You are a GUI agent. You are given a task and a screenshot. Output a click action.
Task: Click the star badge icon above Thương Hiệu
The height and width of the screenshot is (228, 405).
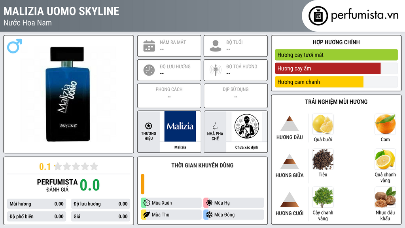[x=149, y=126]
